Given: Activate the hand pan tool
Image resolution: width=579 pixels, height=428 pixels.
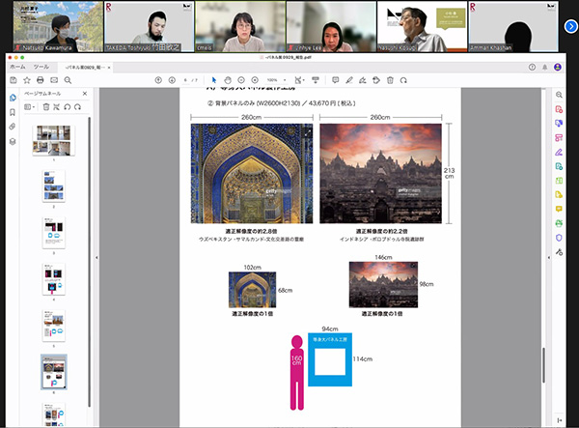Looking at the screenshot, I should click(228, 80).
